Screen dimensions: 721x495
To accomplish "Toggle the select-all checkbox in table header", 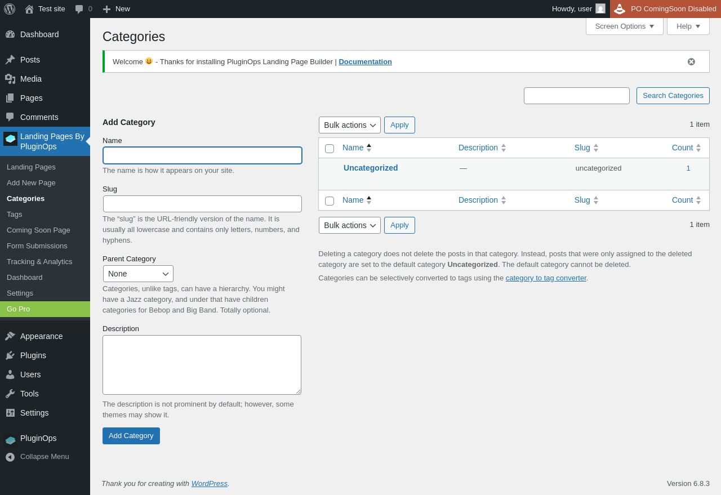I will click(x=330, y=149).
